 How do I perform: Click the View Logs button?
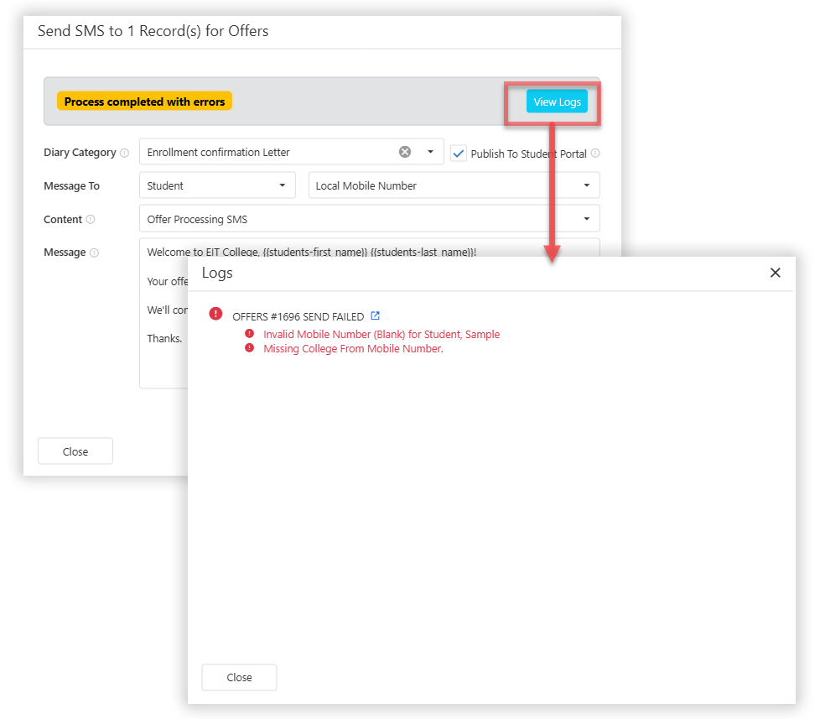557,102
